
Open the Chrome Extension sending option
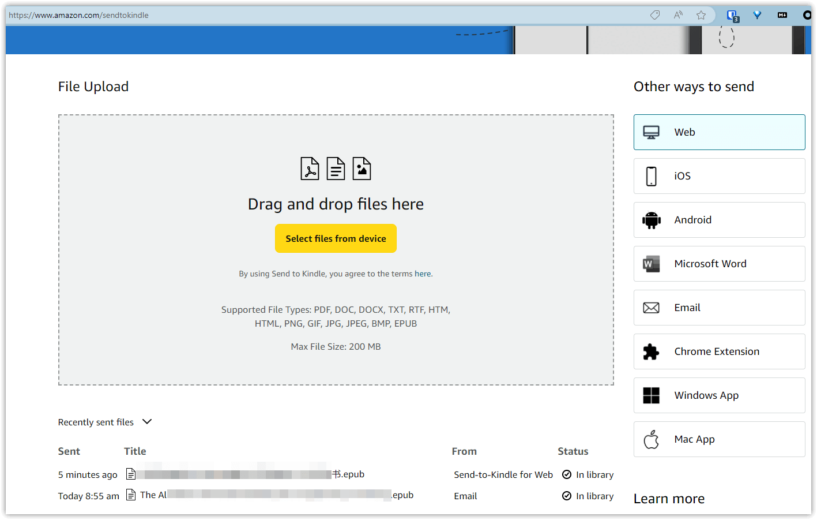pyautogui.click(x=719, y=351)
